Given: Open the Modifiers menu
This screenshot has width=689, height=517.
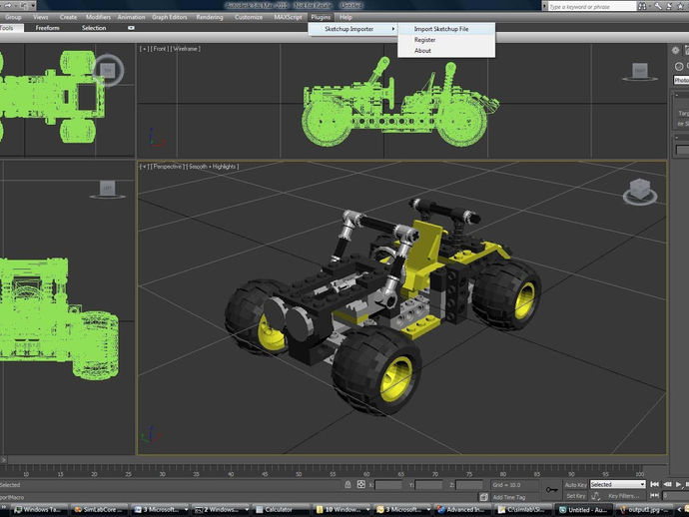Looking at the screenshot, I should pyautogui.click(x=98, y=17).
